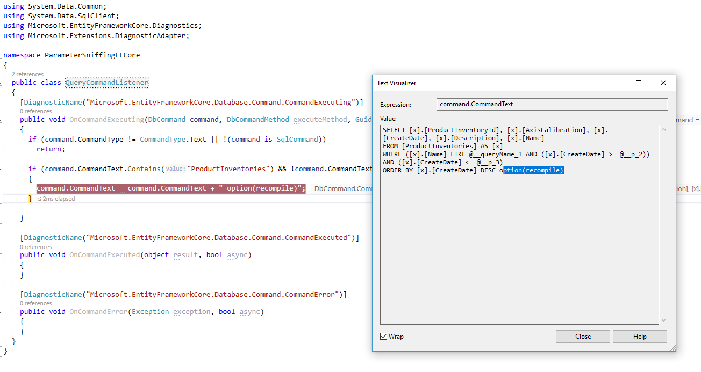Open the '2 references' CodeLens link
The height and width of the screenshot is (372, 701).
27,74
